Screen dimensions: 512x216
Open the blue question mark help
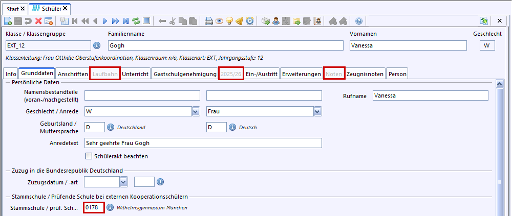tap(358, 21)
